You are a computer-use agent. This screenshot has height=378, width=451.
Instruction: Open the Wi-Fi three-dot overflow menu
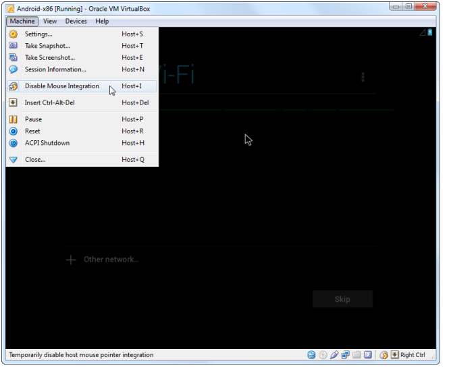coord(363,77)
